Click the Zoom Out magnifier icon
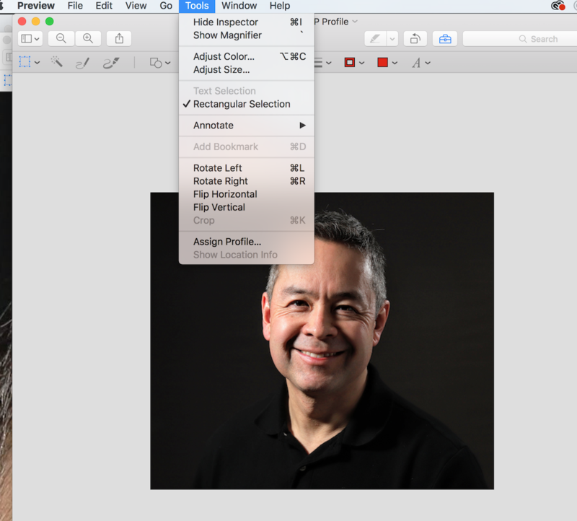The height and width of the screenshot is (521, 577). click(61, 38)
